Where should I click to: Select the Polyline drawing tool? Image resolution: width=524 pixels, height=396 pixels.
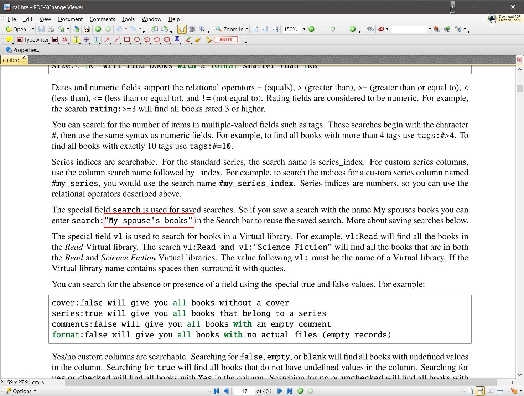[x=147, y=39]
